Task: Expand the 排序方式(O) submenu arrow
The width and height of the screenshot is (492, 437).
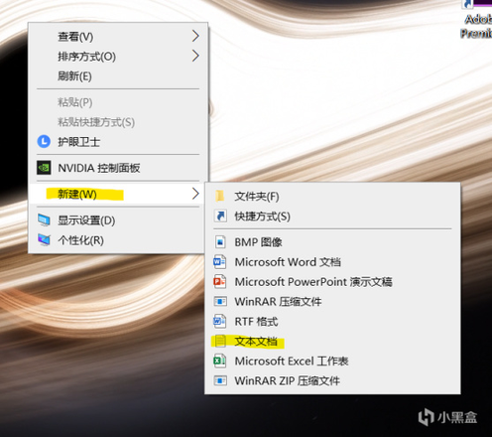Action: [195, 56]
